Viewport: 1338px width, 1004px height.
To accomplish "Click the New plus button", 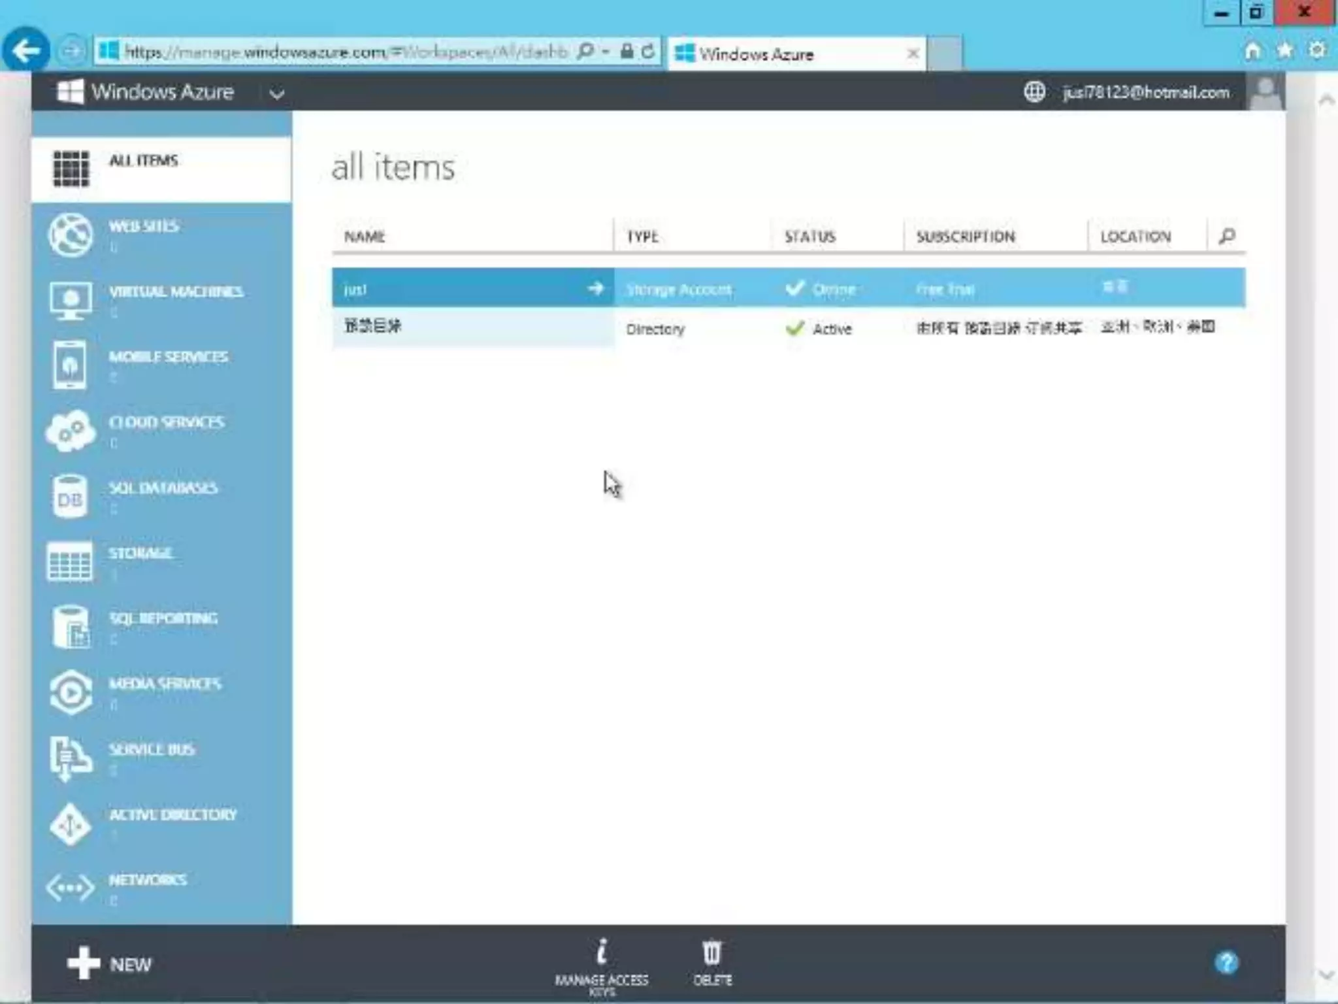I will 84,963.
